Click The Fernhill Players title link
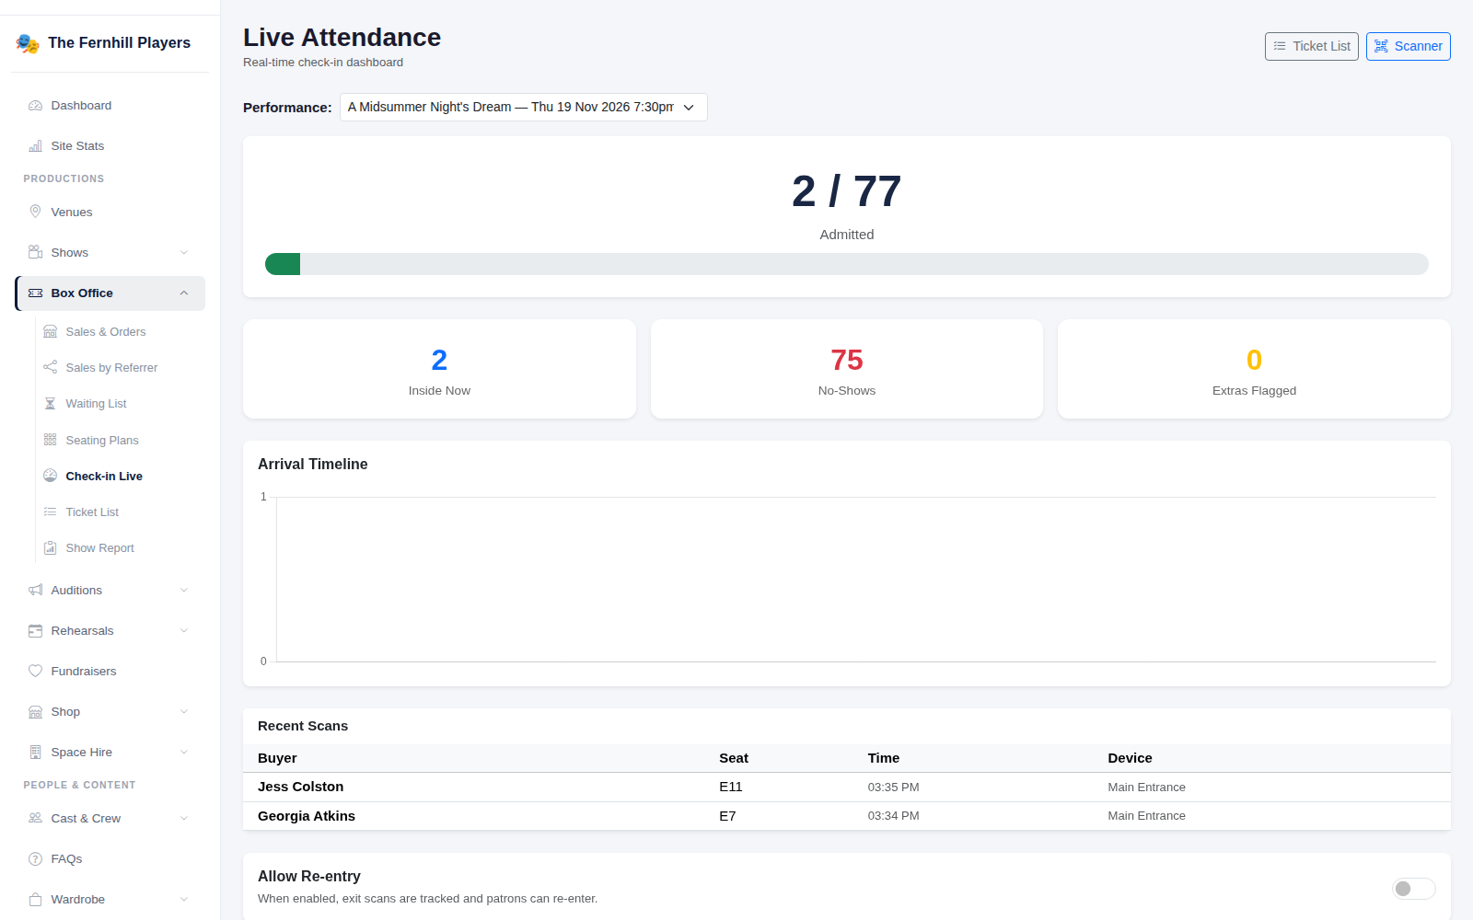1473x920 pixels. (119, 43)
